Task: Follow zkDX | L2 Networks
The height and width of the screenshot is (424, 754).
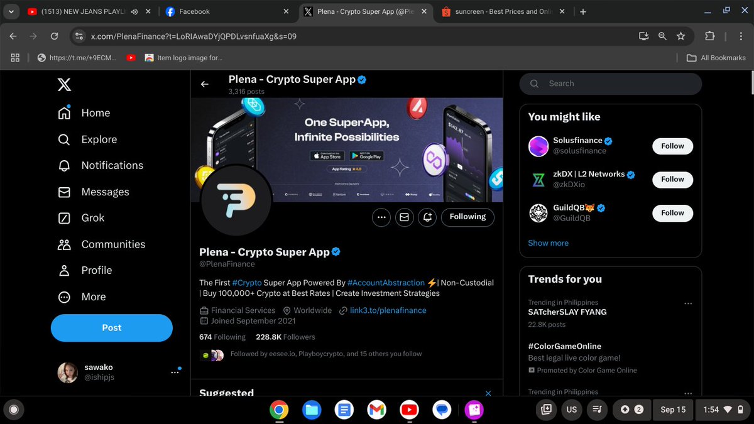Action: coord(672,179)
